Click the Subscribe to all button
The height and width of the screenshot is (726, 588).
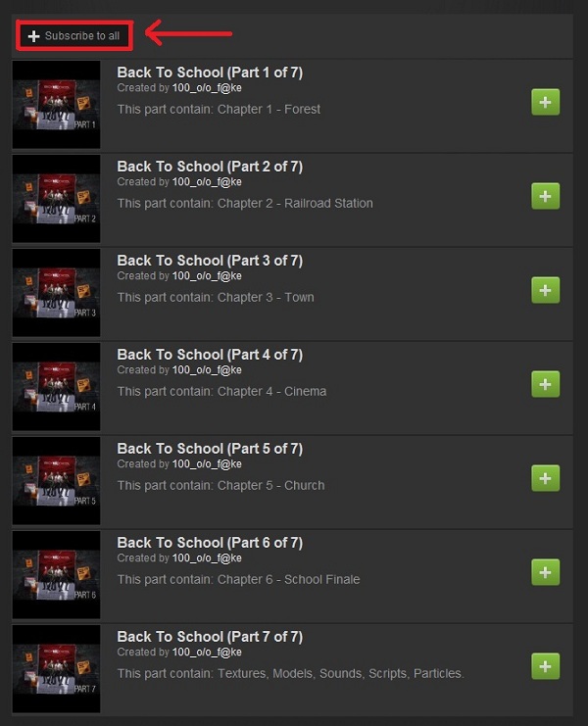74,35
